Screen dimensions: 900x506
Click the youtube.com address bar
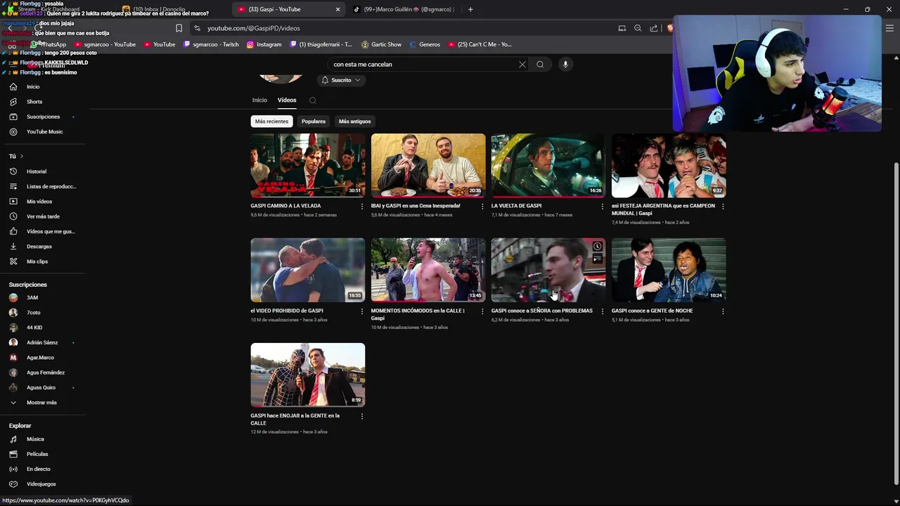point(401,28)
